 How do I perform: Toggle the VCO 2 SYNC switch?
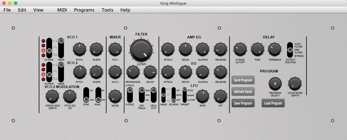point(86,95)
